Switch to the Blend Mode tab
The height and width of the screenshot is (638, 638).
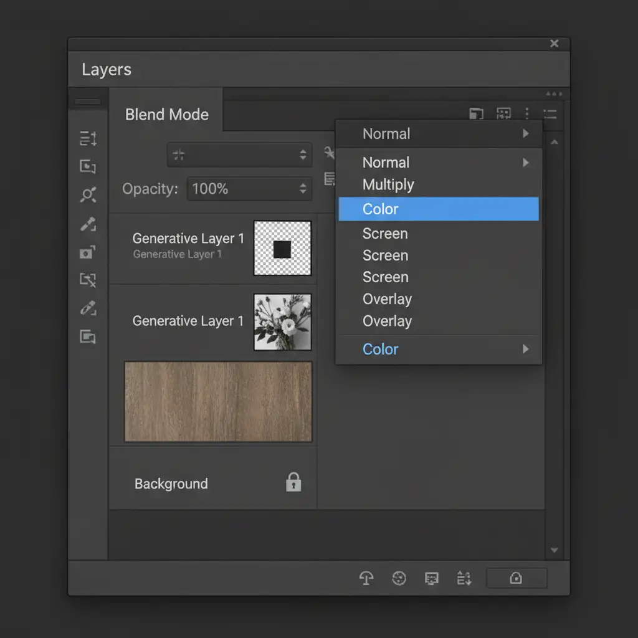point(166,115)
